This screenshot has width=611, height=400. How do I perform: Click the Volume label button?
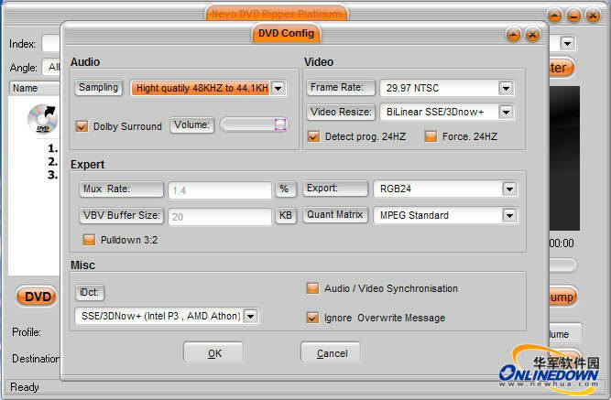click(x=191, y=125)
